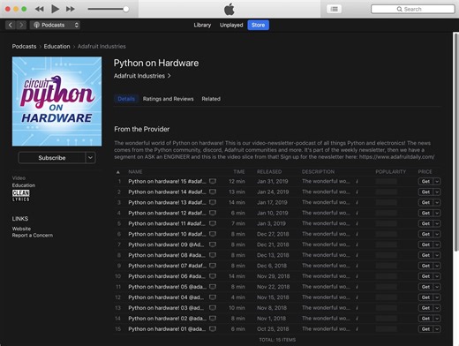Viewport: 459px width, 346px height.
Task: Click the Search input field
Action: 412,9
